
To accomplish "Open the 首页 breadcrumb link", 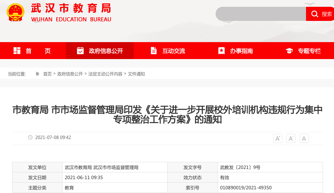I will 47,74.
